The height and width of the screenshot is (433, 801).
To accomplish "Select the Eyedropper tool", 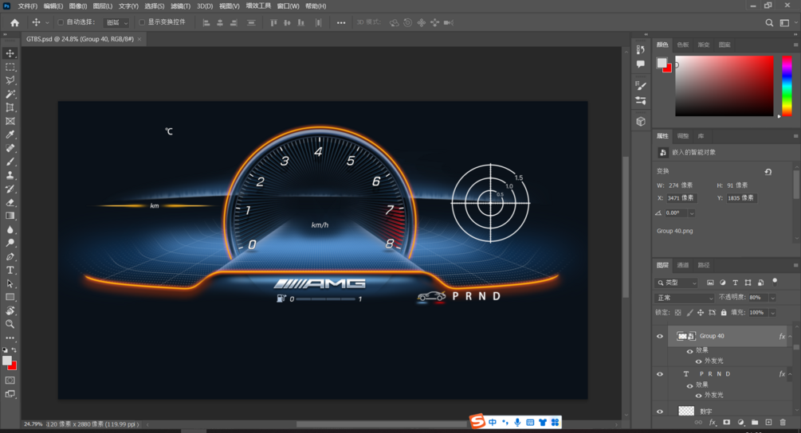I will pos(10,135).
